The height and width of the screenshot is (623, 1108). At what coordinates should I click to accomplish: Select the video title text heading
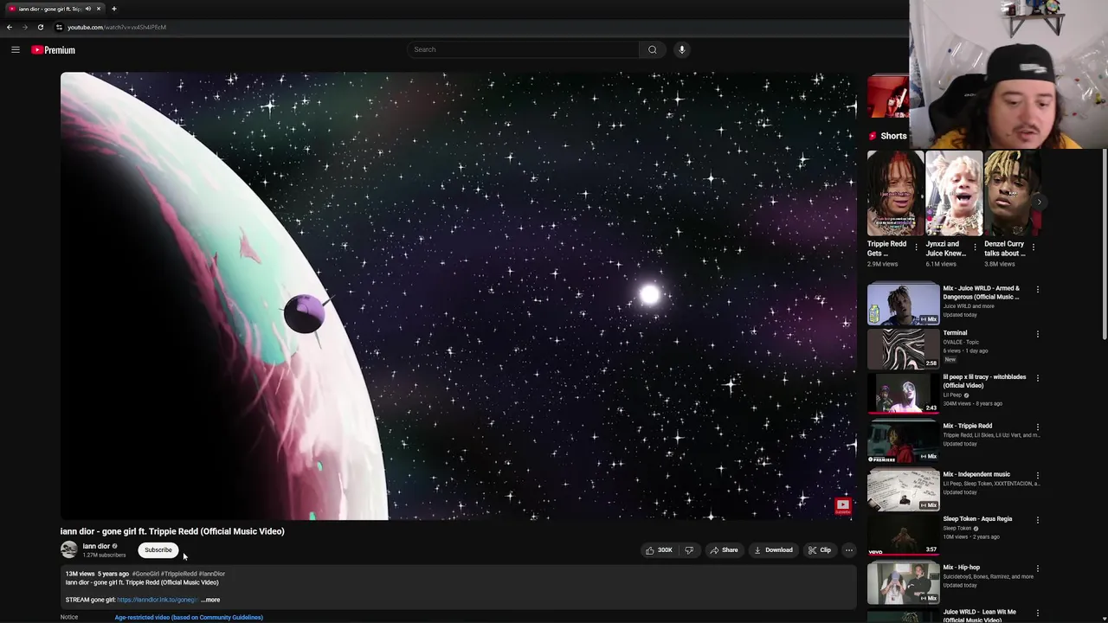pyautogui.click(x=172, y=531)
